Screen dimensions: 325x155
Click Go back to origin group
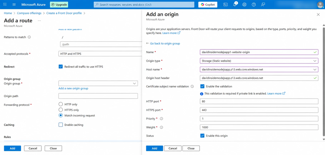tap(165, 43)
